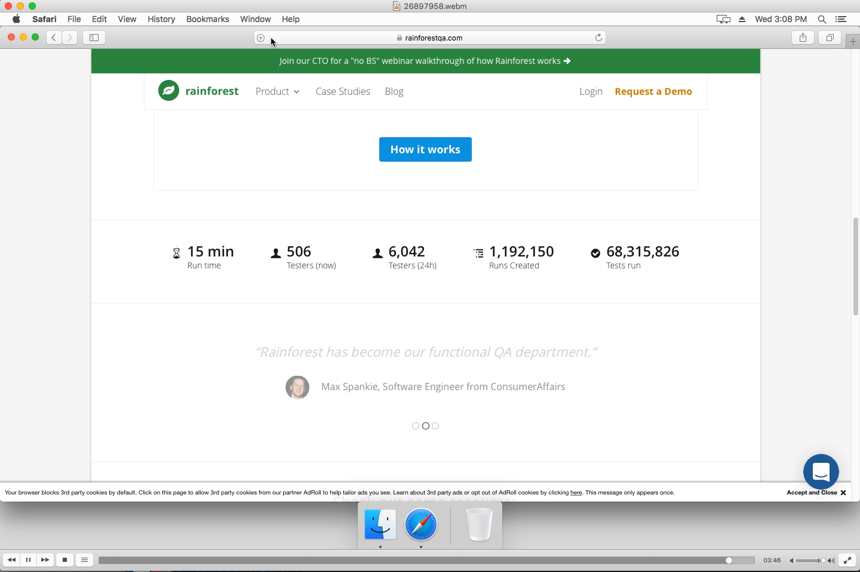
Task: Go to the Blog link
Action: tap(394, 91)
